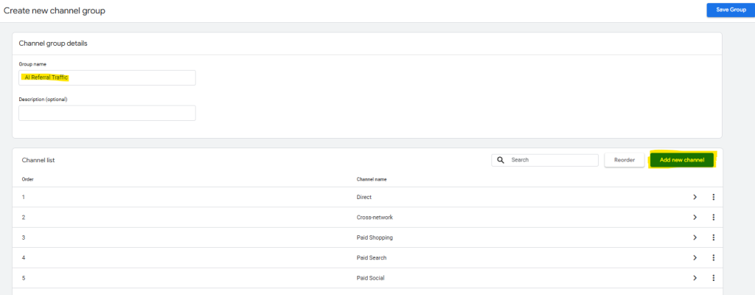Expand the Cross-network channel chevron

click(x=695, y=218)
